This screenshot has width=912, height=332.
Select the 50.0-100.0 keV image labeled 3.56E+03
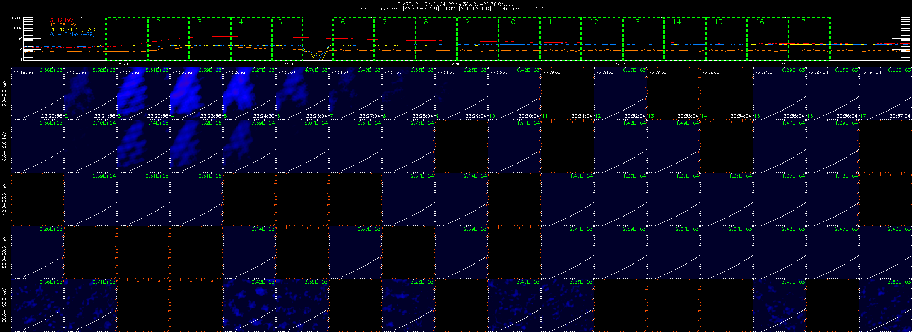point(567,305)
